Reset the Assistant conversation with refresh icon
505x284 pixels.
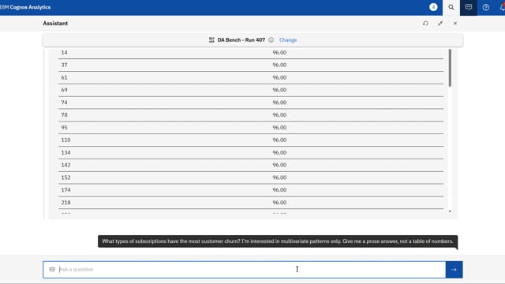point(425,23)
